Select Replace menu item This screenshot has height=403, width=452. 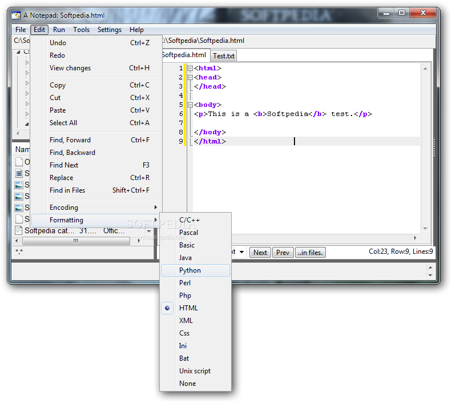(96, 178)
